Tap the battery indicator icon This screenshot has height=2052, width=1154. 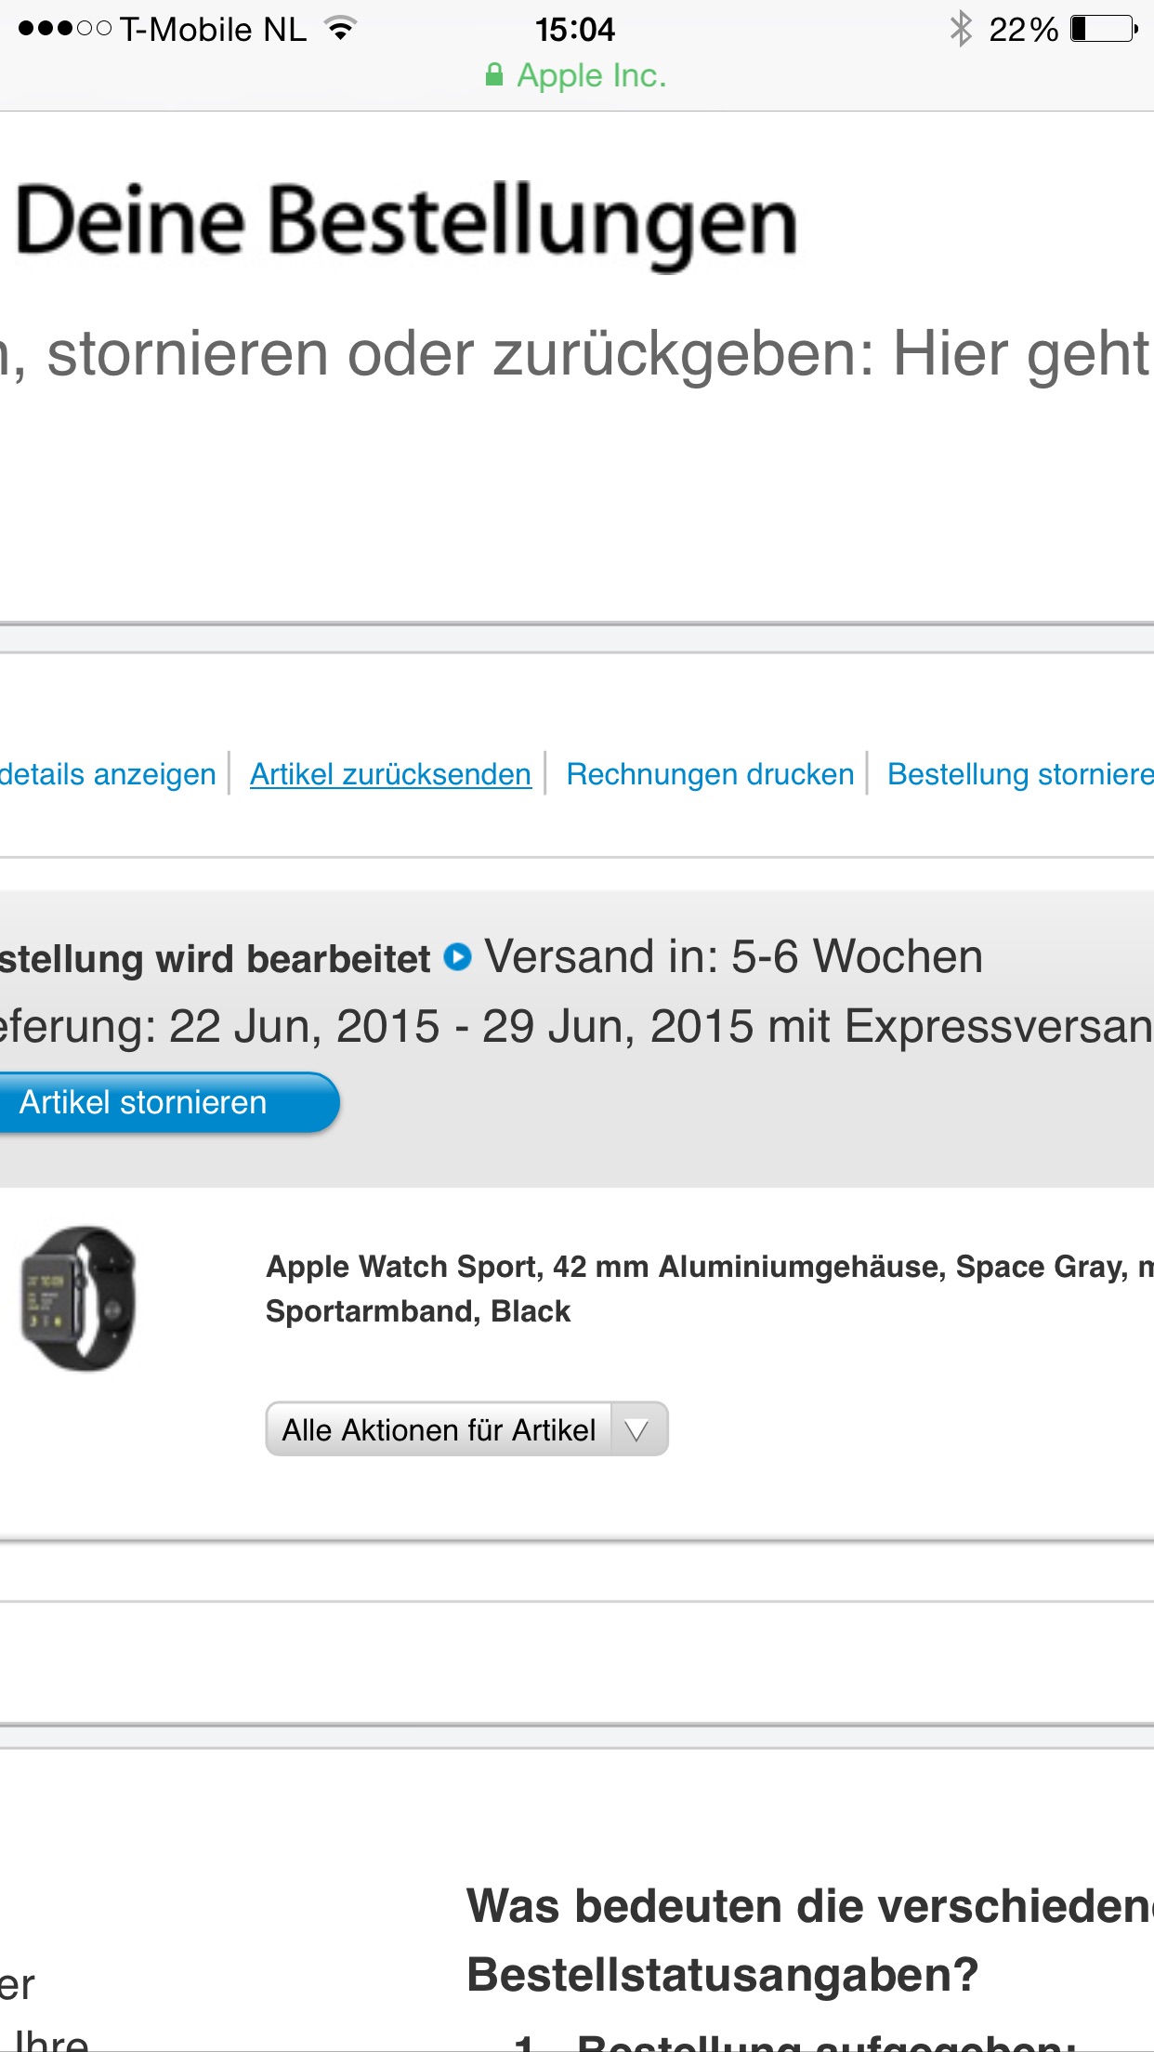point(1105,29)
